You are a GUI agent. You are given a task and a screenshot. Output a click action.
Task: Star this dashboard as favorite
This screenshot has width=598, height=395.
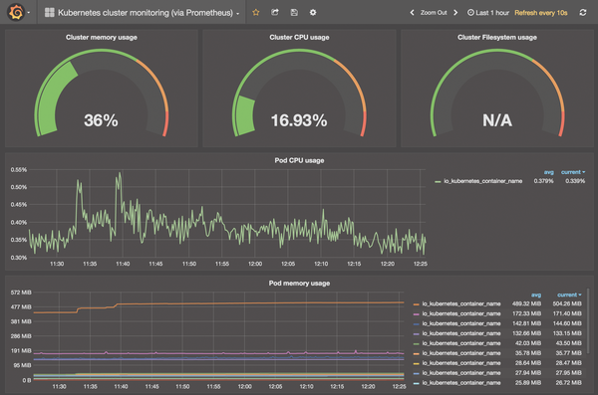[256, 13]
